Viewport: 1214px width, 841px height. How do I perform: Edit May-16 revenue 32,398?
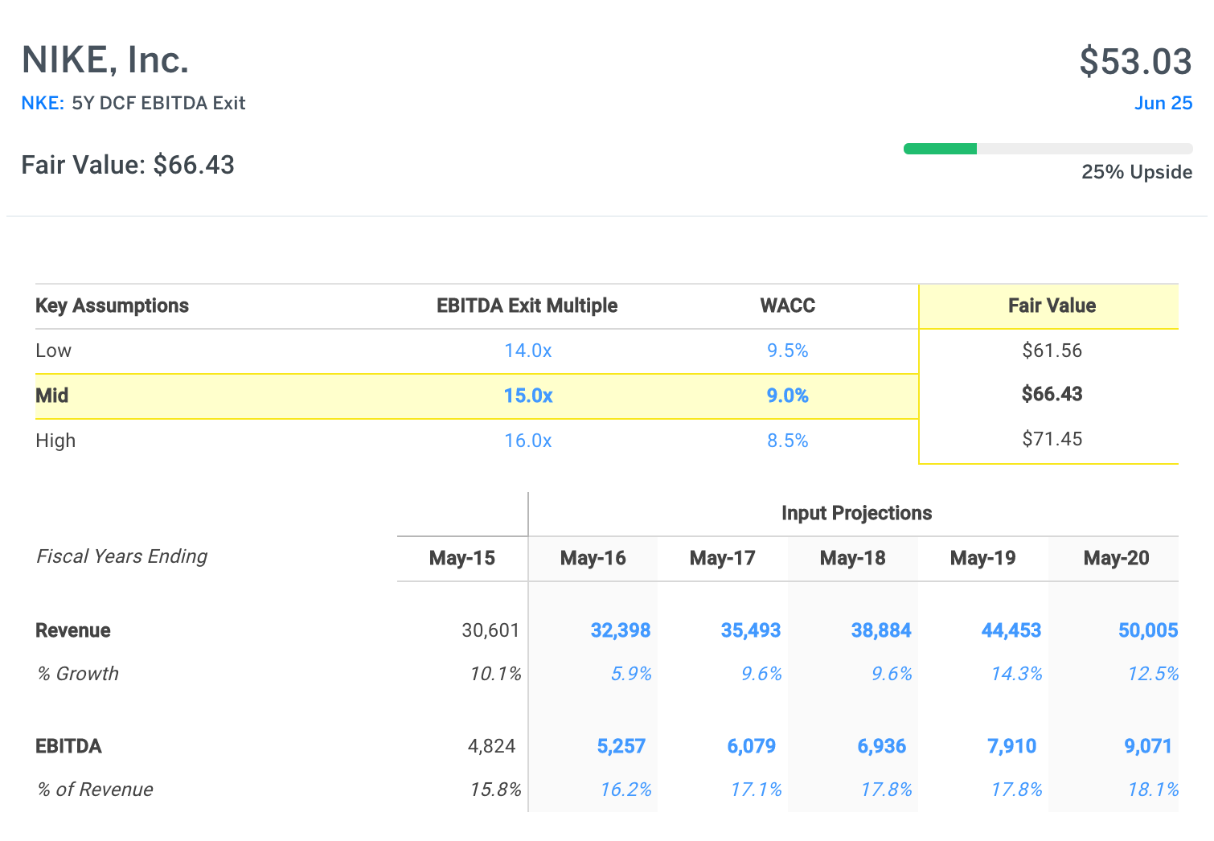(620, 630)
